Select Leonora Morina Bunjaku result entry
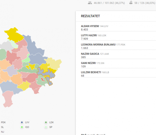This screenshot has width=156, height=135. pyautogui.click(x=118, y=46)
